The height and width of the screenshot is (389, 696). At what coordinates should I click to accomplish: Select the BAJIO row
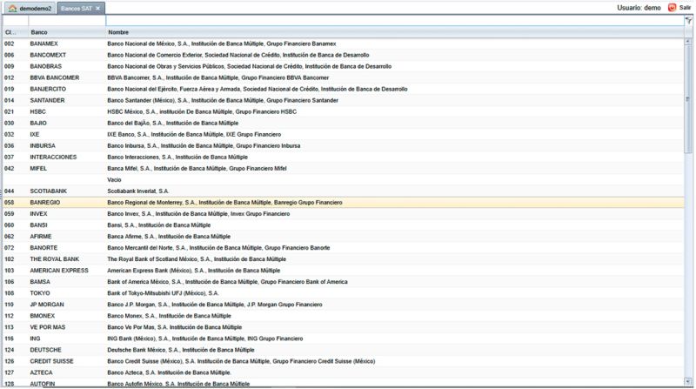point(343,123)
